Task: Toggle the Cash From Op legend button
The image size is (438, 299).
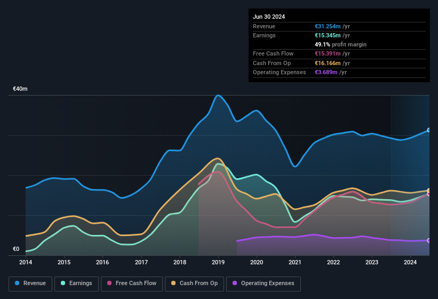Action: [x=194, y=284]
